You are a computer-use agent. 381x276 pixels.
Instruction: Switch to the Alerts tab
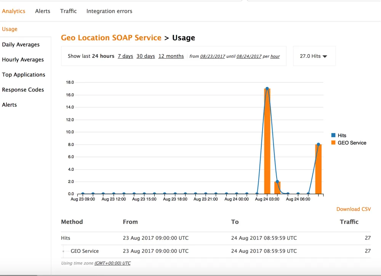pyautogui.click(x=43, y=11)
